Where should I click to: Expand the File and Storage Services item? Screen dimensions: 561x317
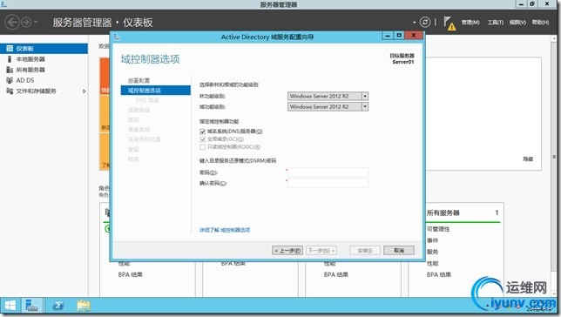tap(84, 91)
